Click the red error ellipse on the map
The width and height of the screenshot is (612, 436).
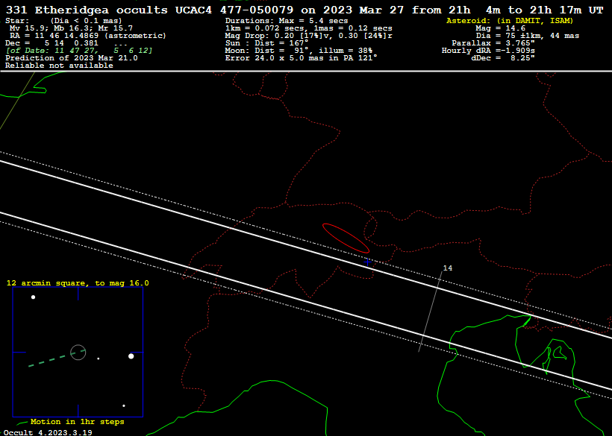point(346,238)
